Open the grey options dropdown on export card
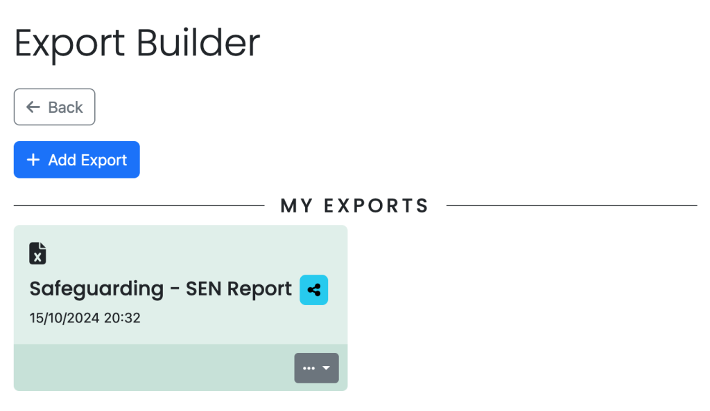This screenshot has width=710, height=411. point(316,368)
